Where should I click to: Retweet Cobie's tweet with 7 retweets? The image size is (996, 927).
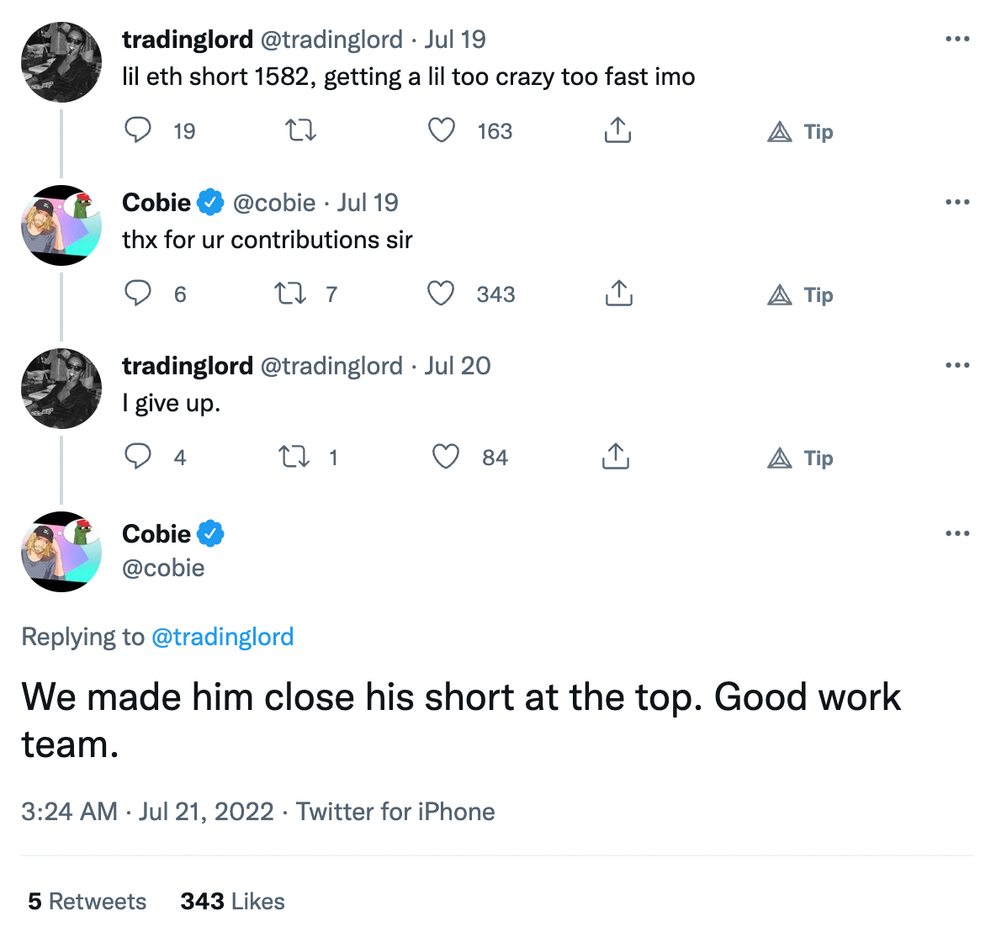291,294
